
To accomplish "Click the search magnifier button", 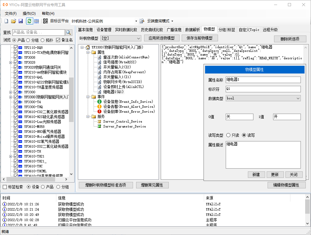I will point(69,32).
